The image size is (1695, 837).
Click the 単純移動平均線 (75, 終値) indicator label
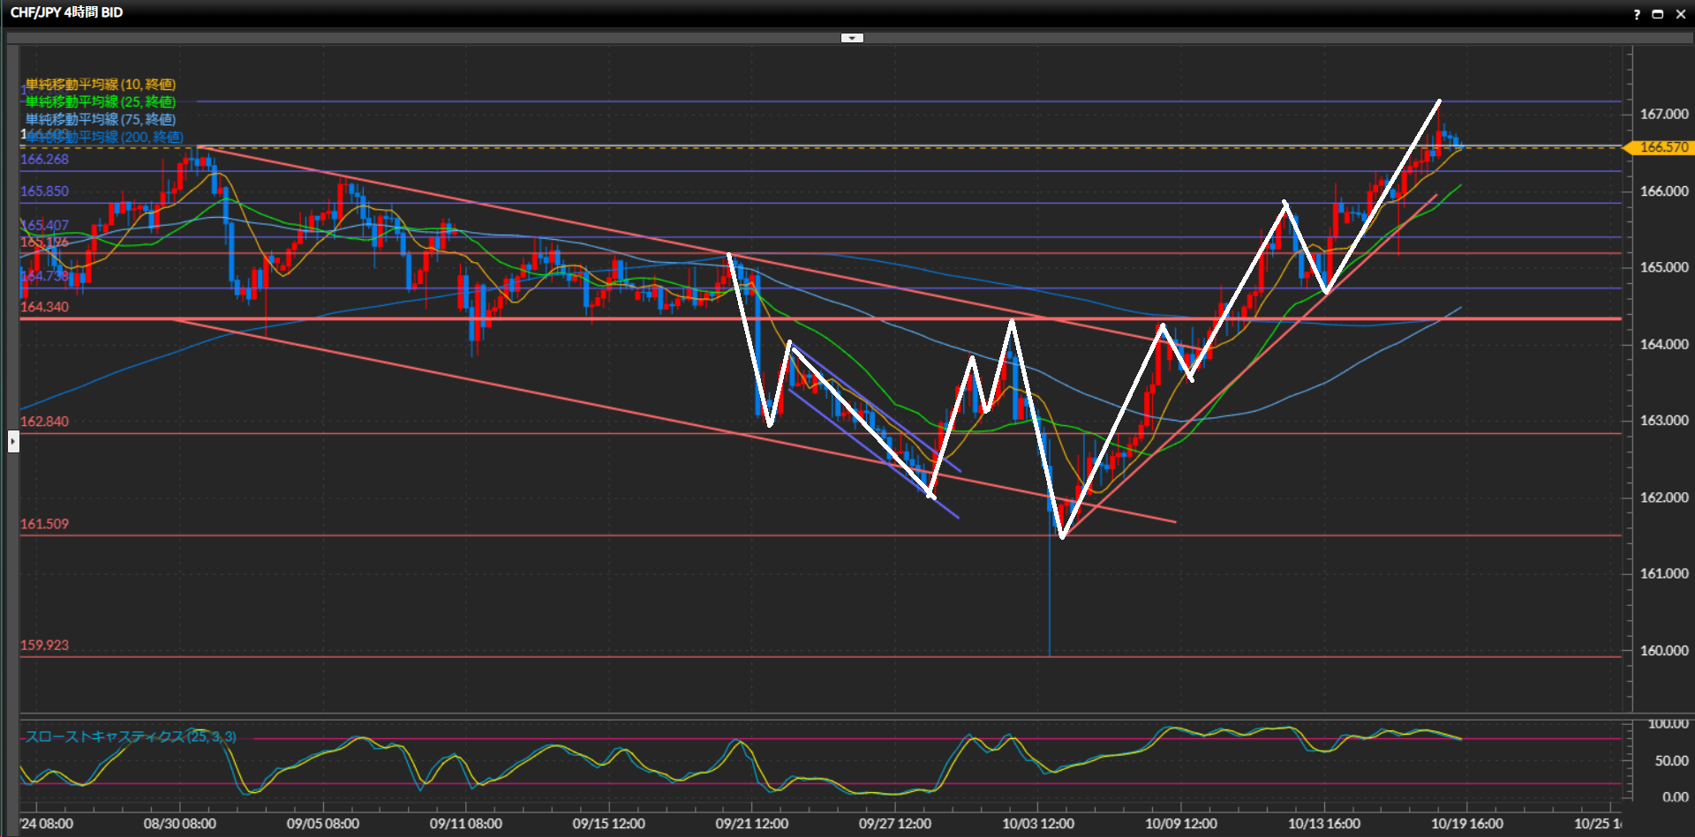pos(100,120)
